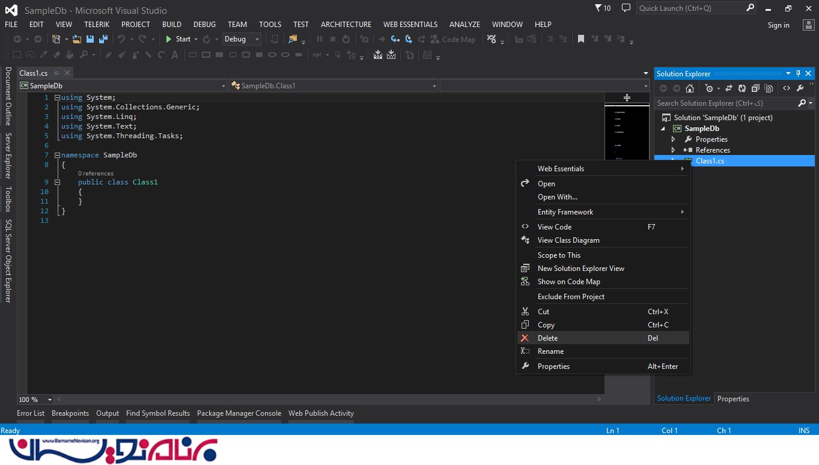Toggle Sync with Active Document icon
819x465 pixels.
point(728,88)
